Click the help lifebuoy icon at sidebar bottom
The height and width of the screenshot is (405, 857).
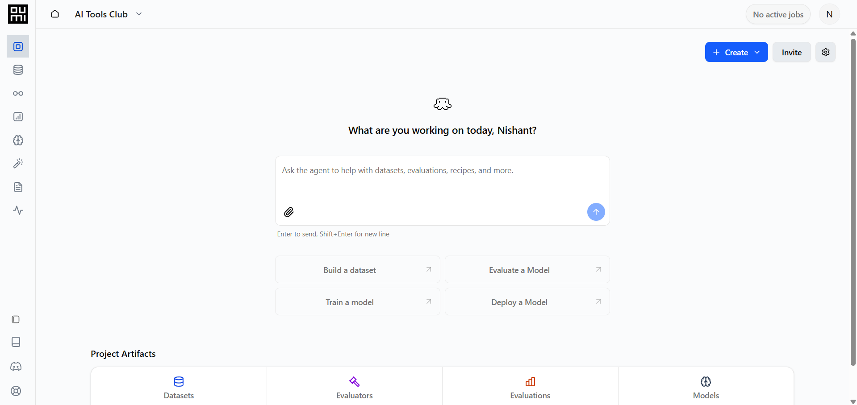pos(16,391)
